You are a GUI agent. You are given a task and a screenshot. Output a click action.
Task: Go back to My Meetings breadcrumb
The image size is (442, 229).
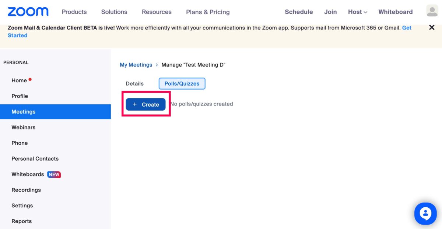[136, 65]
